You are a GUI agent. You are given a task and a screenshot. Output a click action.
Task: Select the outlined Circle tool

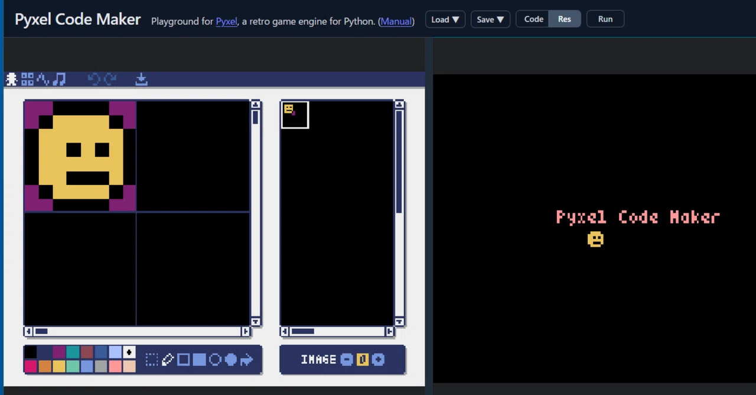[x=215, y=360]
